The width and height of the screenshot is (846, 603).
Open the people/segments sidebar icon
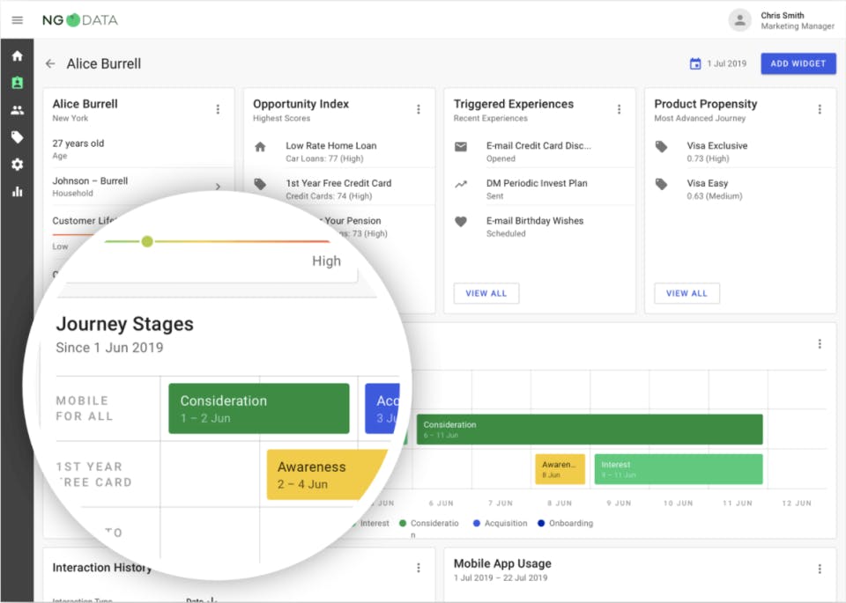[x=17, y=110]
